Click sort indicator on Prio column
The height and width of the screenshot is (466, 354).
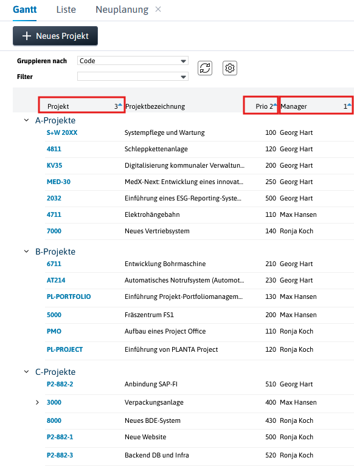pyautogui.click(x=275, y=105)
